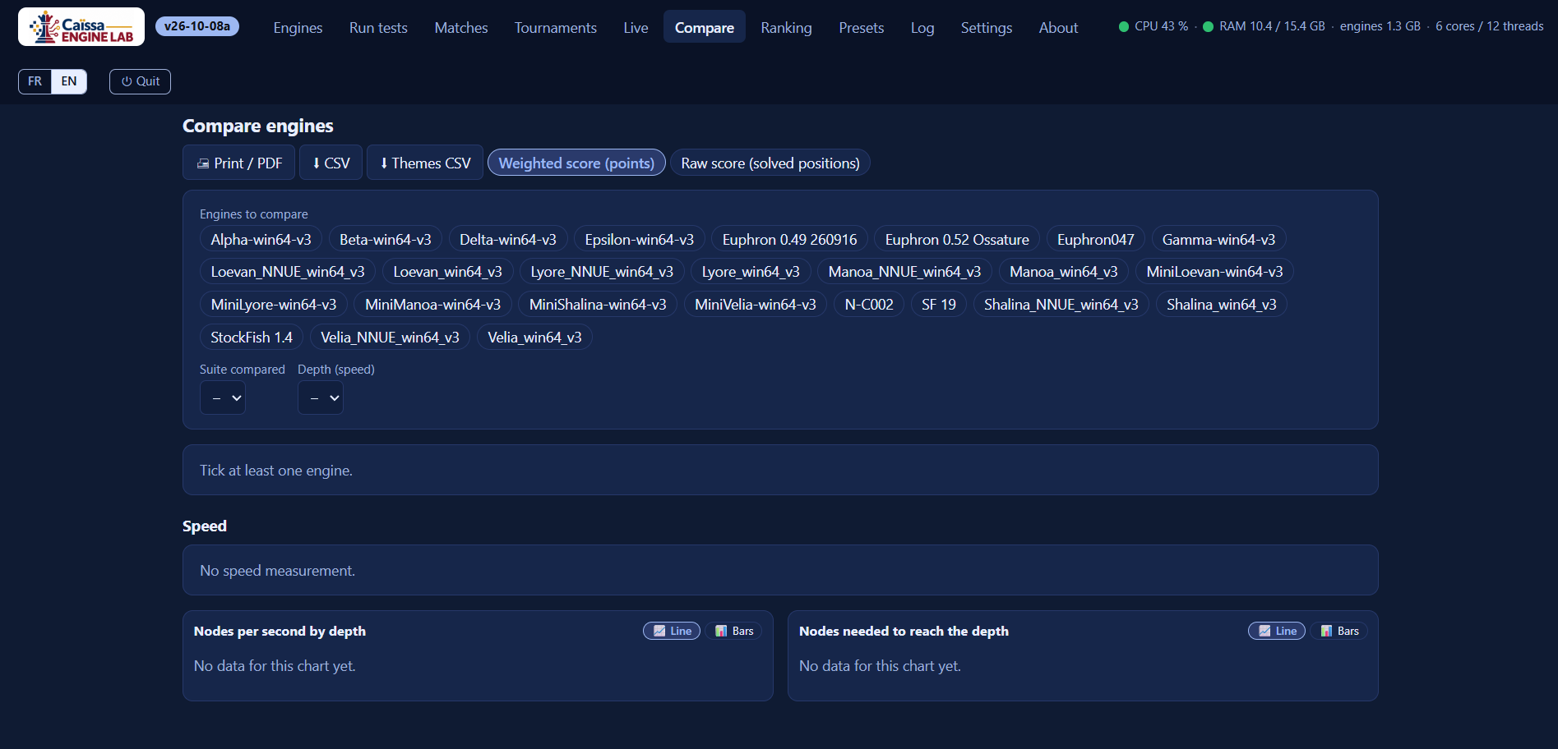This screenshot has width=1558, height=749.
Task: Switch Nodes per second chart to Bars
Action: pos(734,631)
